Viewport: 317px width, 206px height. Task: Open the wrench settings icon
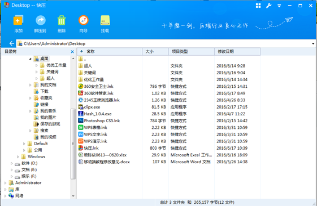point(268,6)
